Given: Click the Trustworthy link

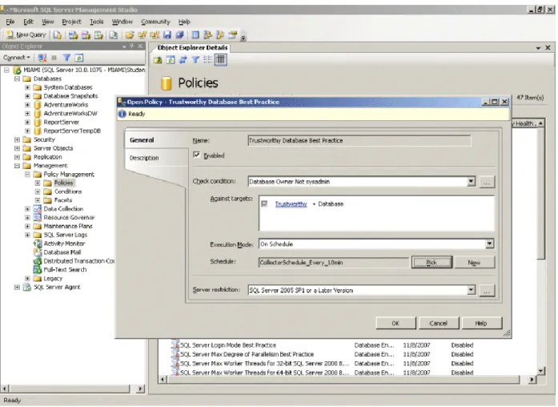Looking at the screenshot, I should 291,204.
